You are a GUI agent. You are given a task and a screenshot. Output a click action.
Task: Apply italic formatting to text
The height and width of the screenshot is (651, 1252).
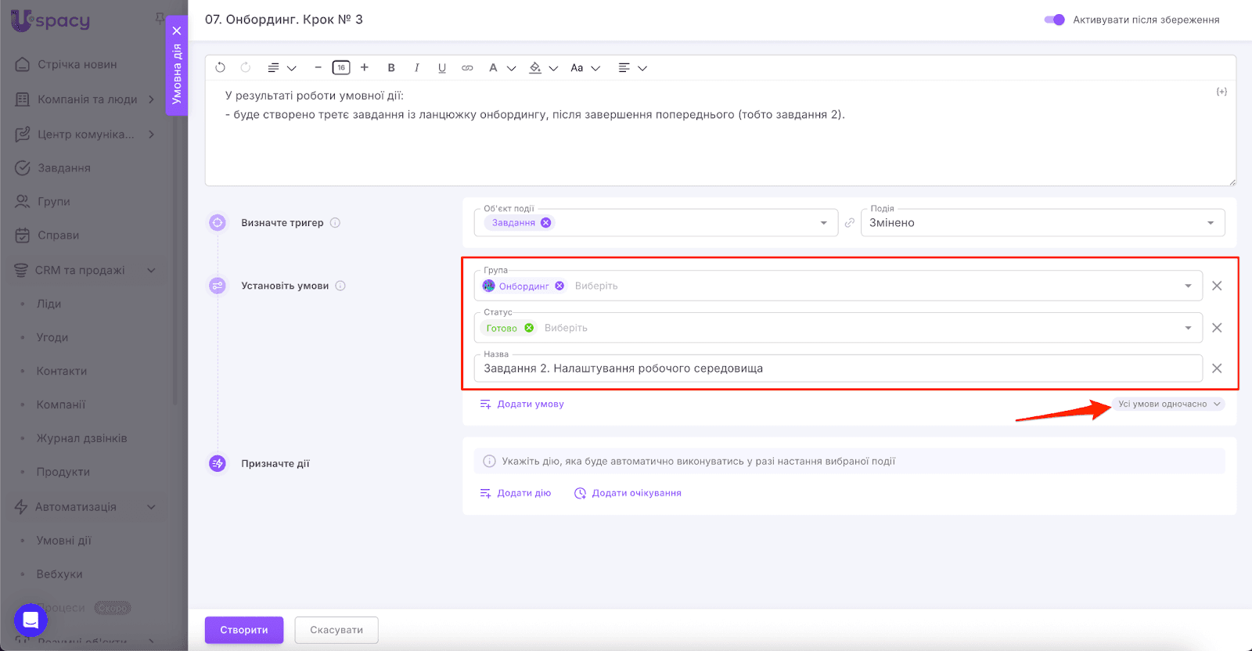click(416, 68)
